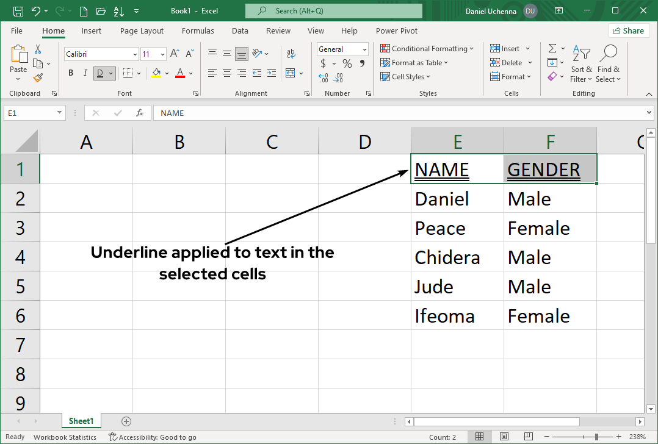Toggle the Underline button off
Viewport: 658px width, 444px height.
(99, 73)
